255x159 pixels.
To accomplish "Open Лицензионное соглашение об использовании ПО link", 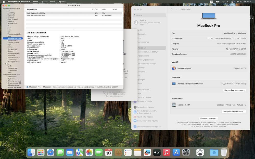I will (196, 122).
